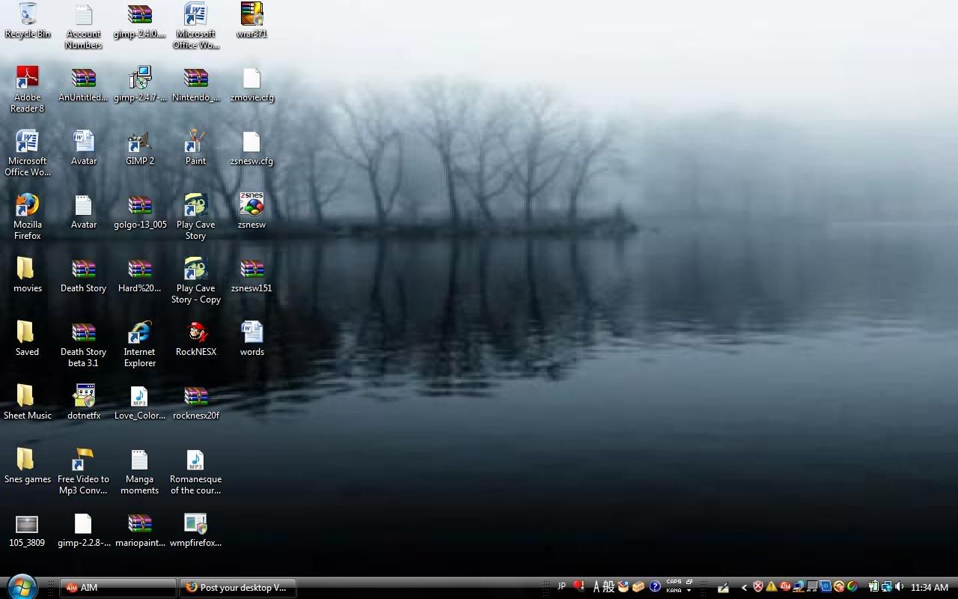Select the Death Story archive
Viewport: 958px width, 599px height.
click(84, 275)
